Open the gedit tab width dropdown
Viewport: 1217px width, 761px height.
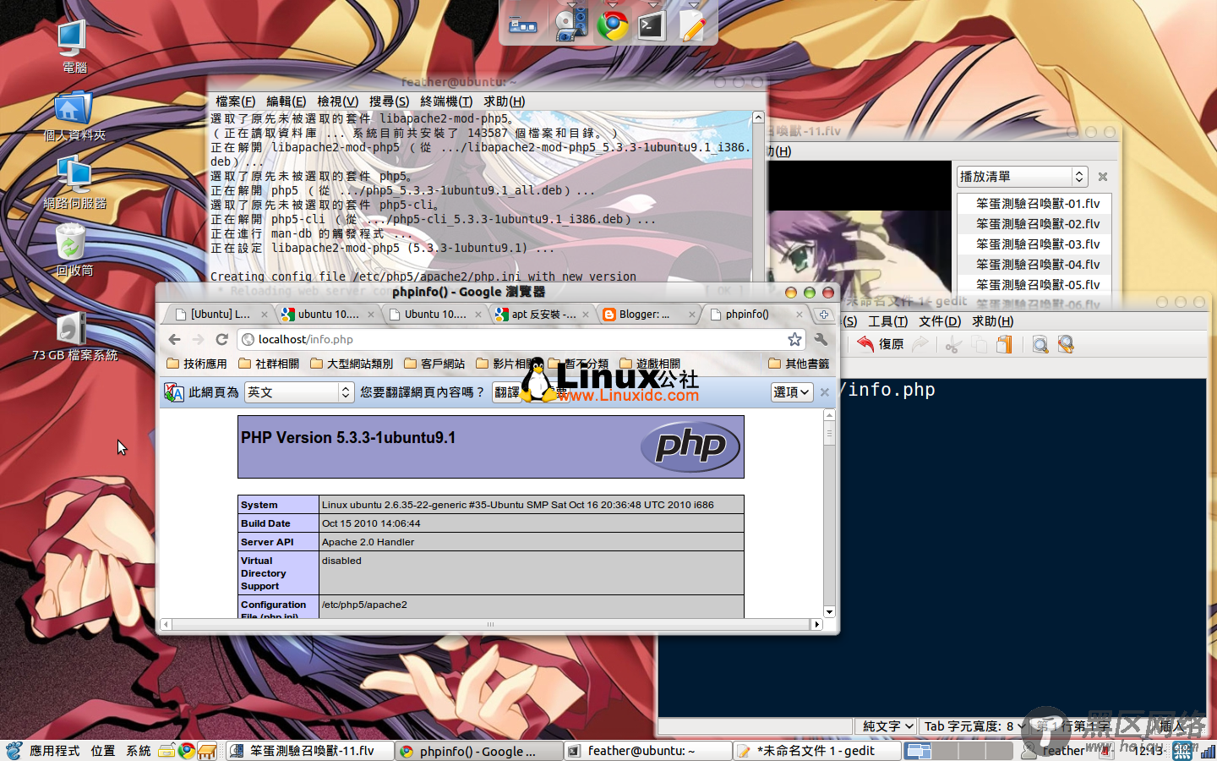[x=974, y=726]
